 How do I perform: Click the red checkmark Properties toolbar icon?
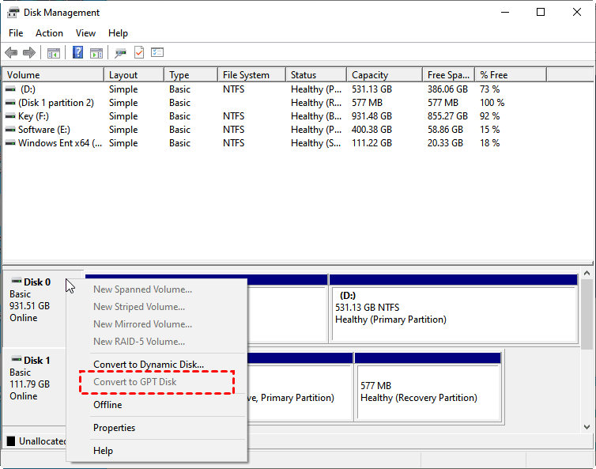click(139, 52)
